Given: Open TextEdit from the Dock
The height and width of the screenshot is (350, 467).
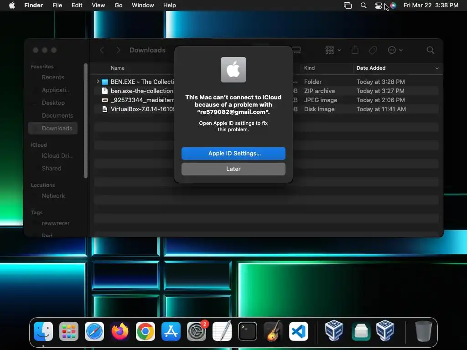Looking at the screenshot, I should tap(222, 331).
